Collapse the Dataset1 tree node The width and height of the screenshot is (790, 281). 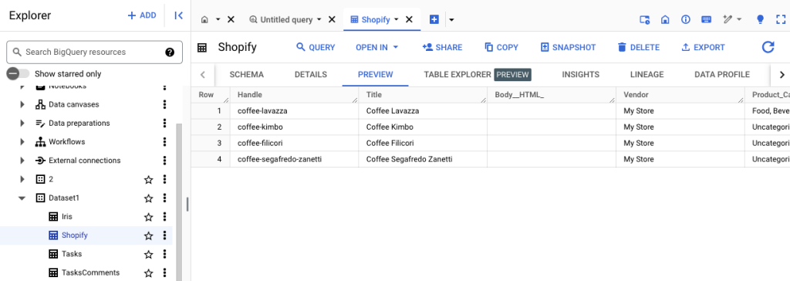tap(22, 198)
